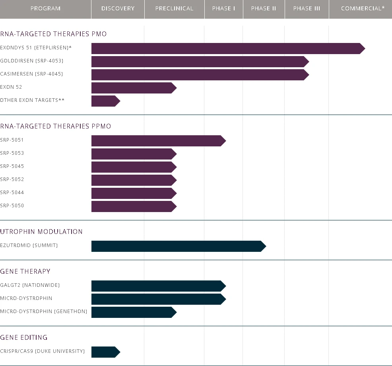Click the GALGT2 progress bar
The width and height of the screenshot is (392, 366).
point(159,286)
